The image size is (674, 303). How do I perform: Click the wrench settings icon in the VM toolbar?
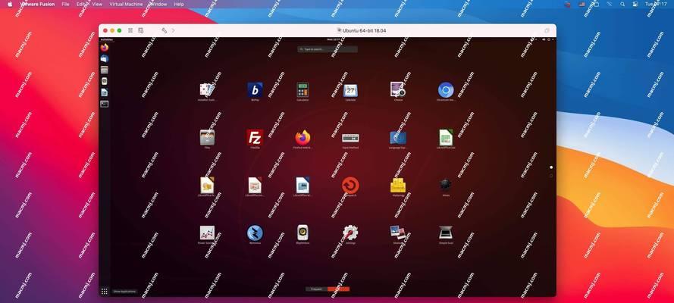[165, 30]
